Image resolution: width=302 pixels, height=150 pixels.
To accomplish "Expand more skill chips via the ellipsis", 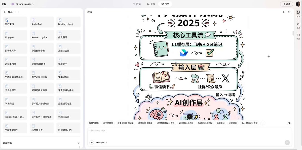I will coord(263,123).
